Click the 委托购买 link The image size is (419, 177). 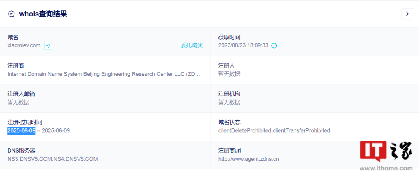192,45
